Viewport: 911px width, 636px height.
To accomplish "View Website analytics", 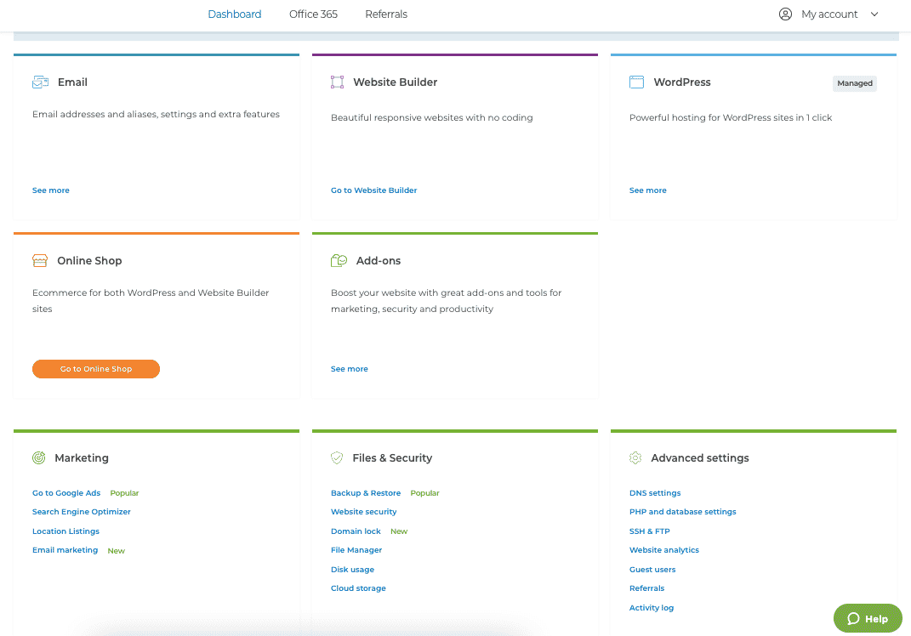I will click(664, 550).
